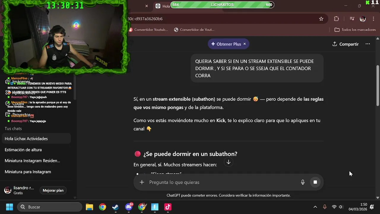Open the Chrome profile avatar
Viewport: 380px width, 214px height.
363,19
